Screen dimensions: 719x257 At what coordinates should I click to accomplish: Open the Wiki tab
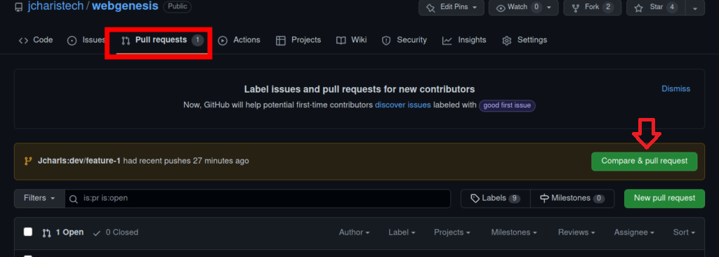pos(351,41)
